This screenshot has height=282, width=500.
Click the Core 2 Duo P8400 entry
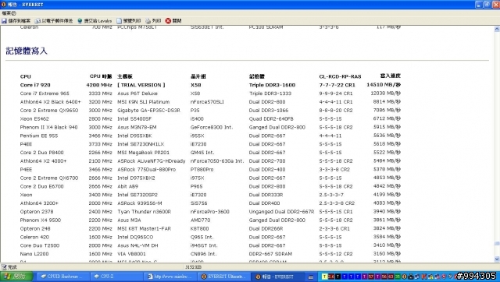click(41, 153)
